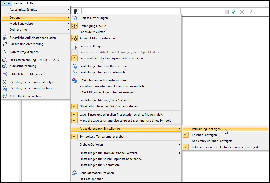Click the question mark help icon
This screenshot has height=183, width=270.
[250, 12]
